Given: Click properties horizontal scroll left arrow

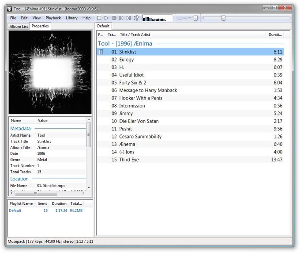Looking at the screenshot, I should pos(11,193).
